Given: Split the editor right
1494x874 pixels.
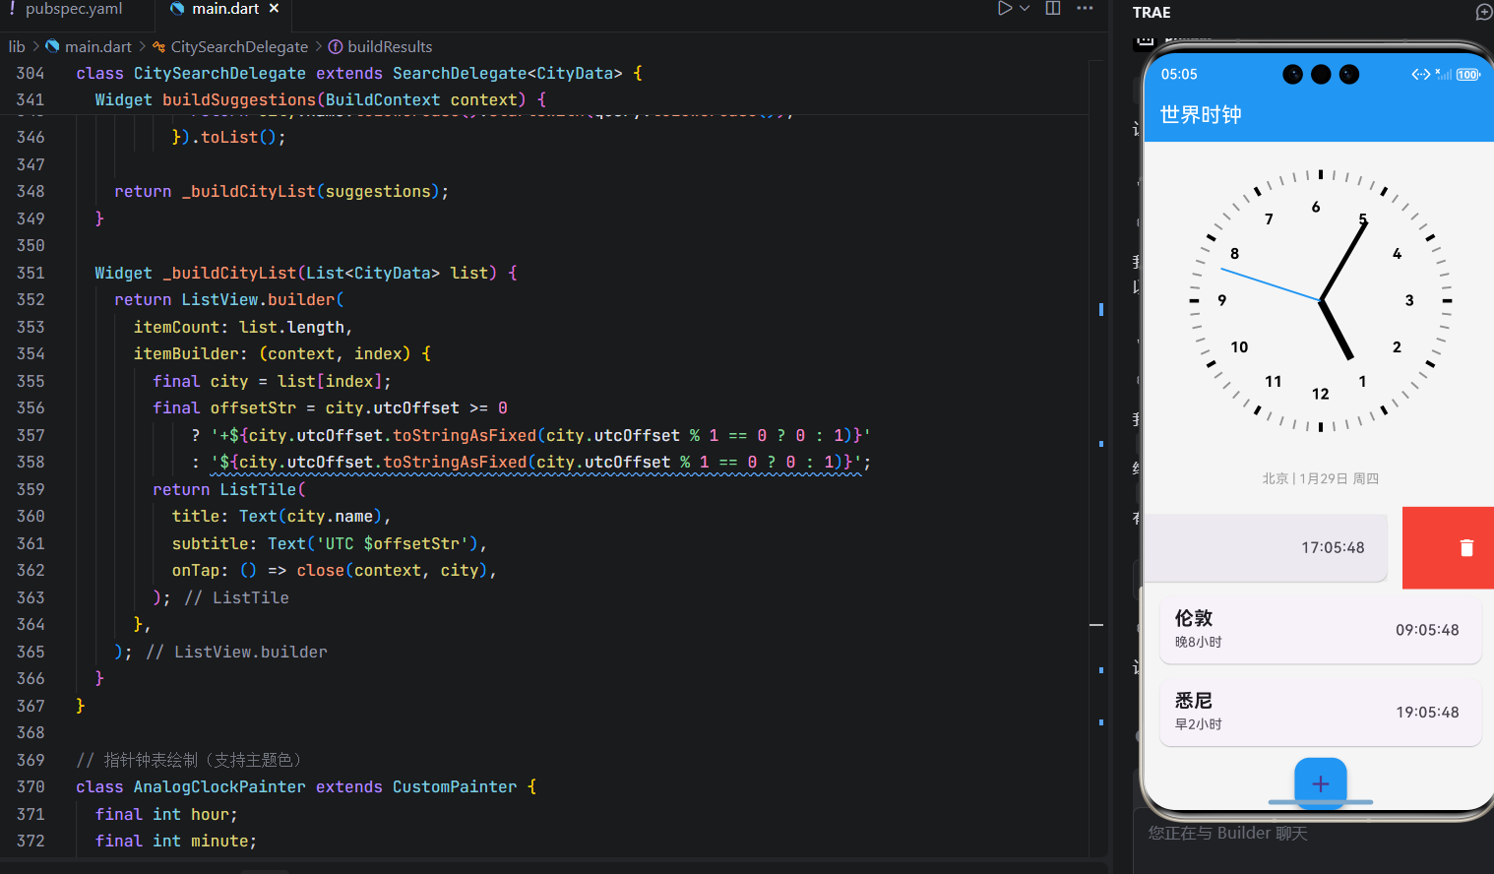Looking at the screenshot, I should click(x=1053, y=8).
